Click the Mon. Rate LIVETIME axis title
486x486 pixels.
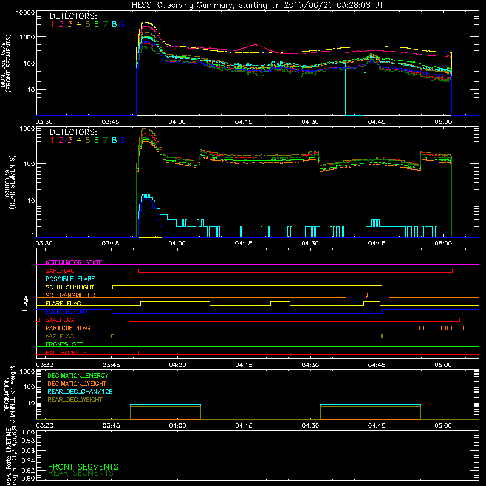[x=11, y=457]
